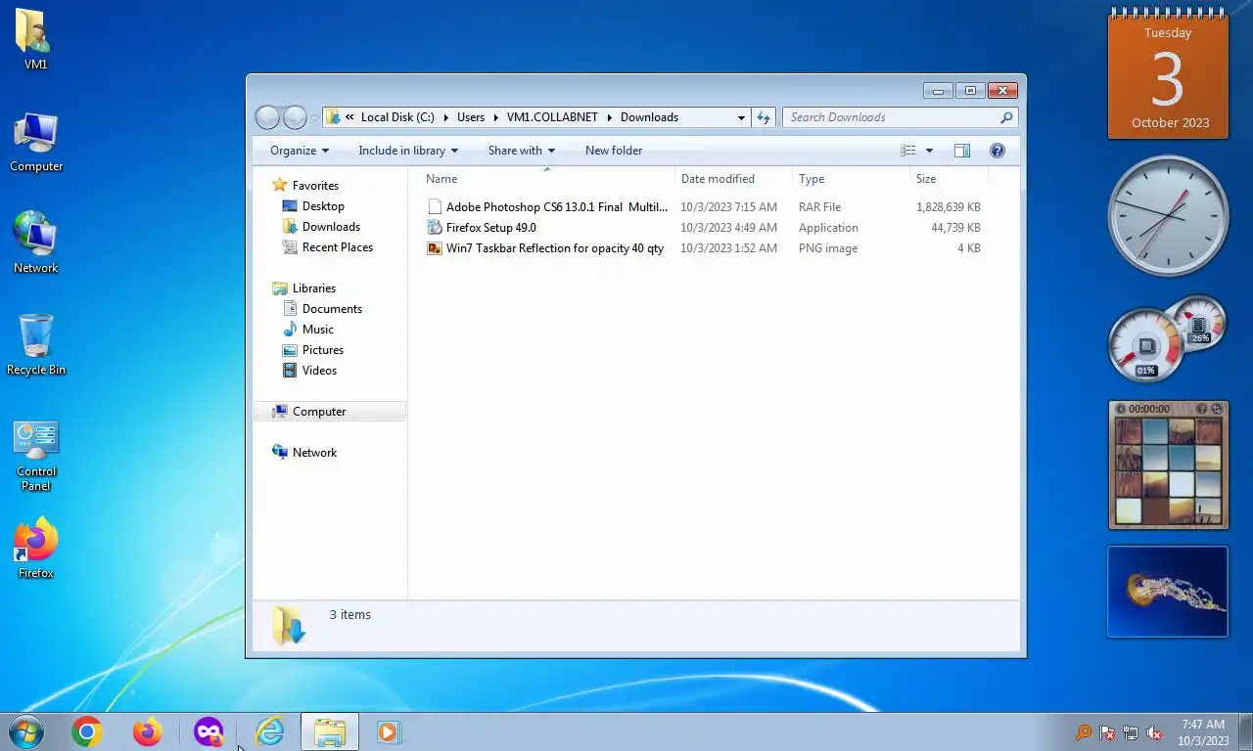
Task: Go back with the Explorer Back arrow
Action: tap(267, 117)
